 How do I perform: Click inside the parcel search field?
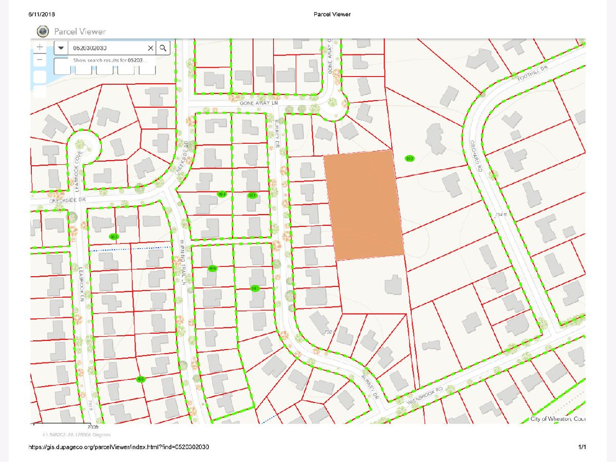[108, 48]
